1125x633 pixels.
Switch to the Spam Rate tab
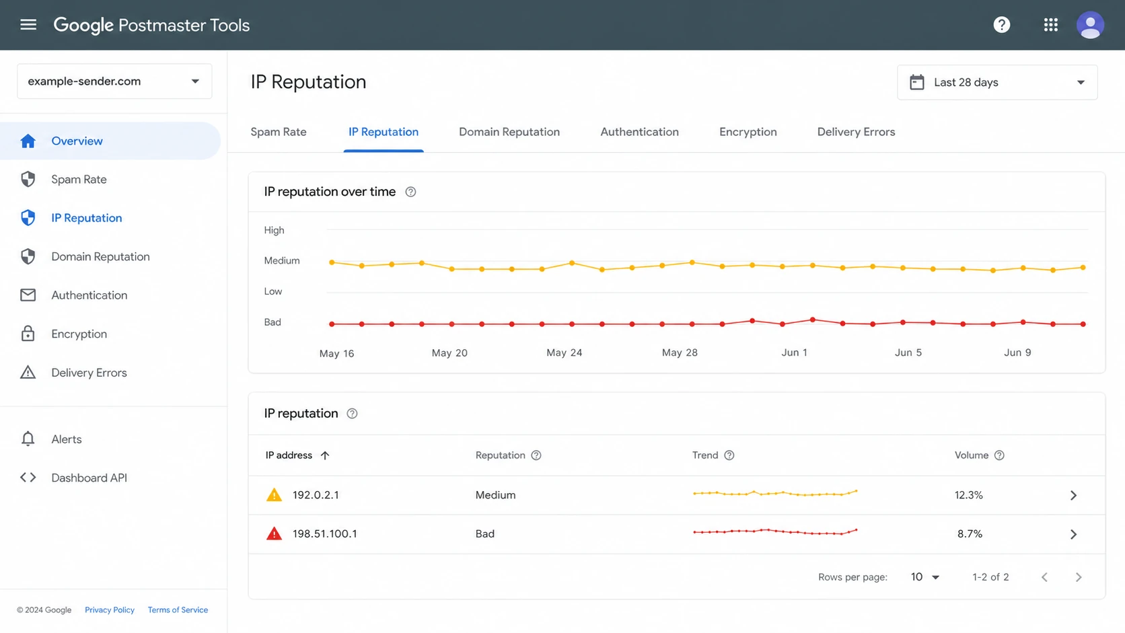point(279,132)
